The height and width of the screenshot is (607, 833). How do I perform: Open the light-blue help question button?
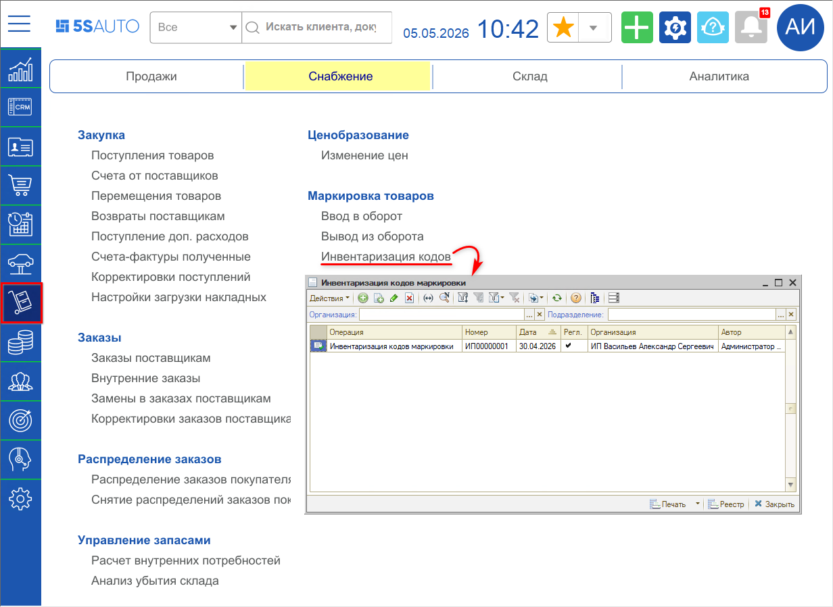[x=713, y=28]
